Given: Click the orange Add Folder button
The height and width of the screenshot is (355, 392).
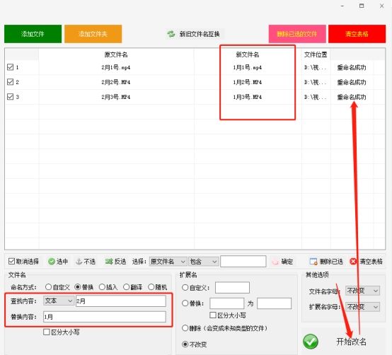Looking at the screenshot, I should [93, 34].
